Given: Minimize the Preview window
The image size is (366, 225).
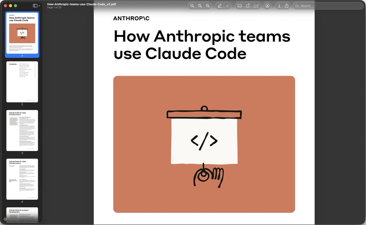Looking at the screenshot, I should [x=11, y=6].
